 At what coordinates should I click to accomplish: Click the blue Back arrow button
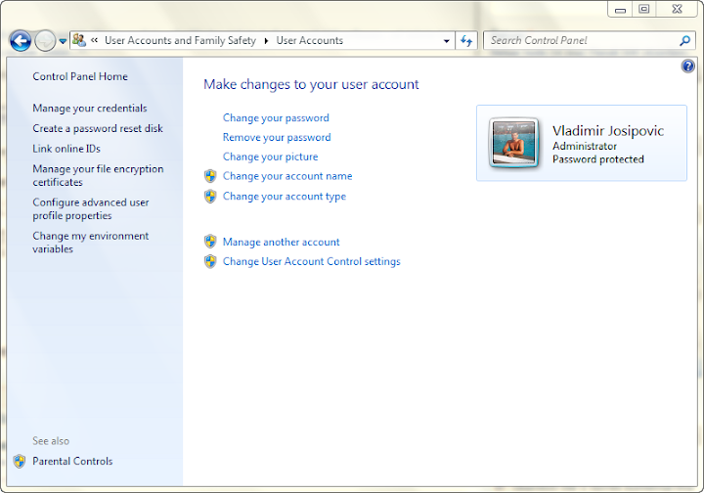[21, 41]
